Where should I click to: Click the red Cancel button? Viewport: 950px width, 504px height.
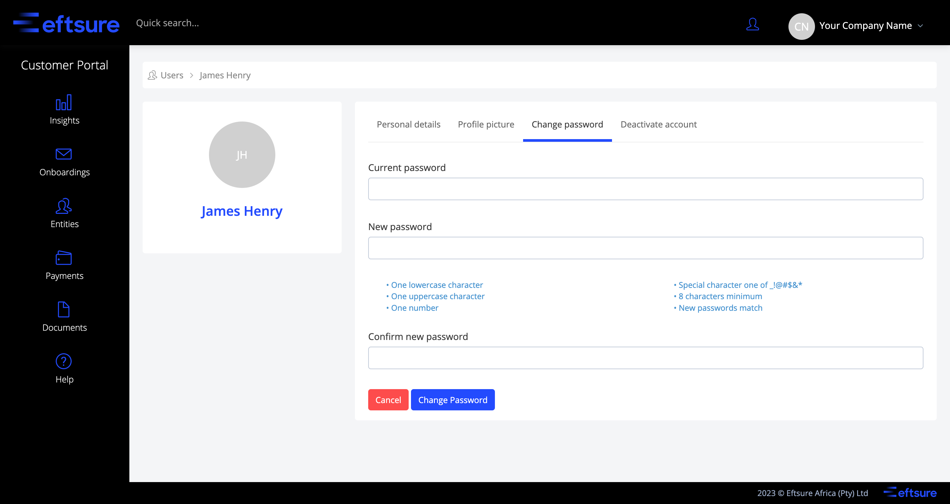[388, 400]
